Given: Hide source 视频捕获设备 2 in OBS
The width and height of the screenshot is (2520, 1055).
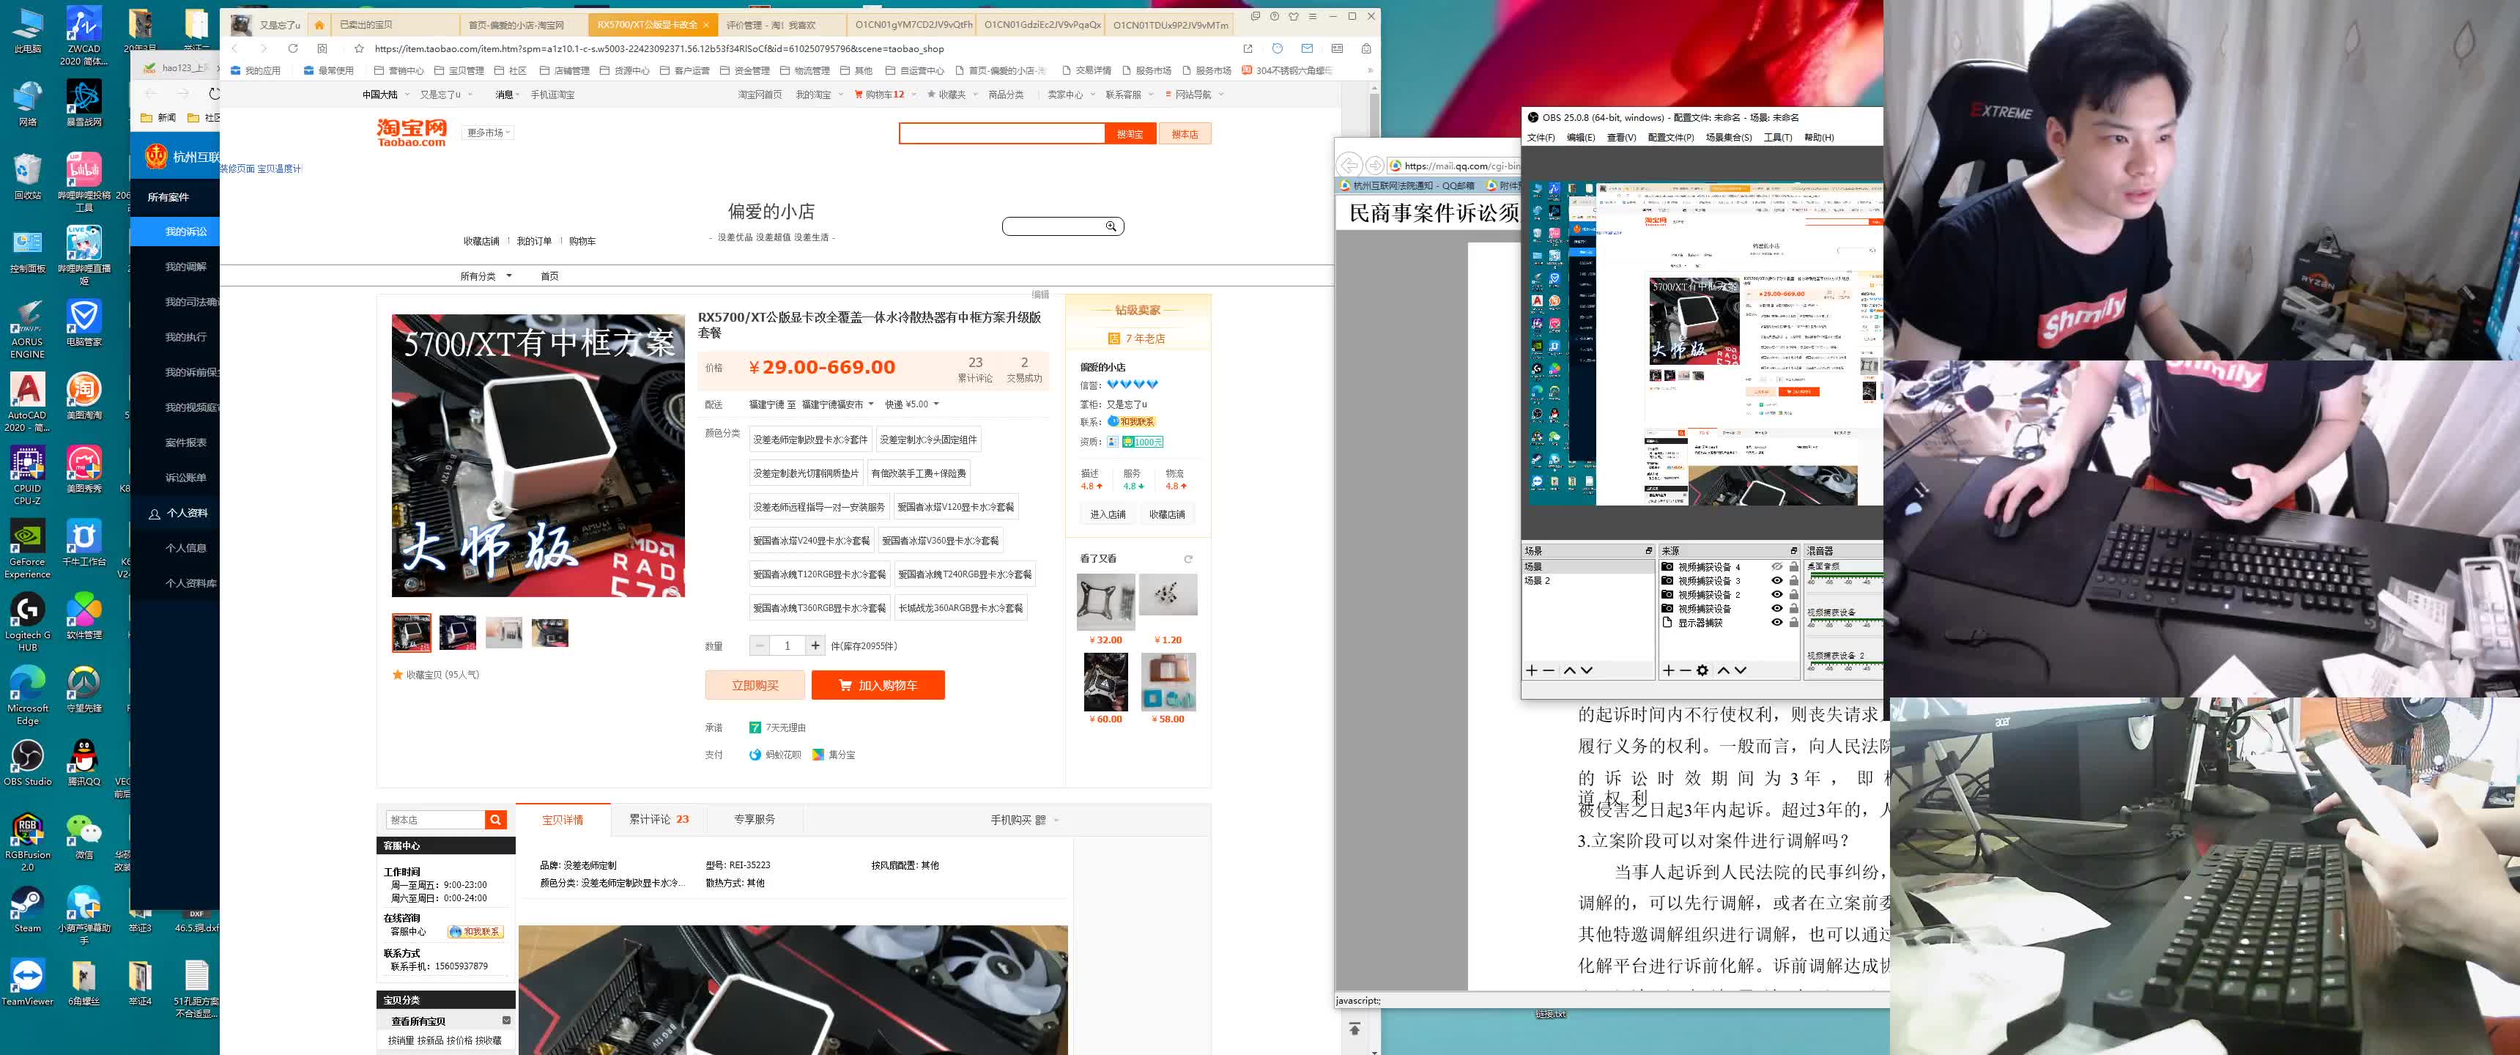Looking at the screenshot, I should point(1776,594).
